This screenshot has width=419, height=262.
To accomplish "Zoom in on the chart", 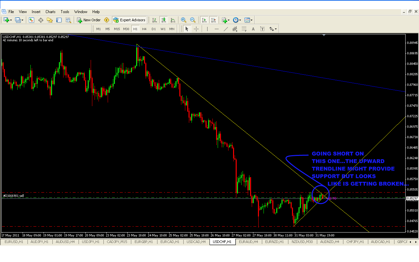I will coord(183,20).
